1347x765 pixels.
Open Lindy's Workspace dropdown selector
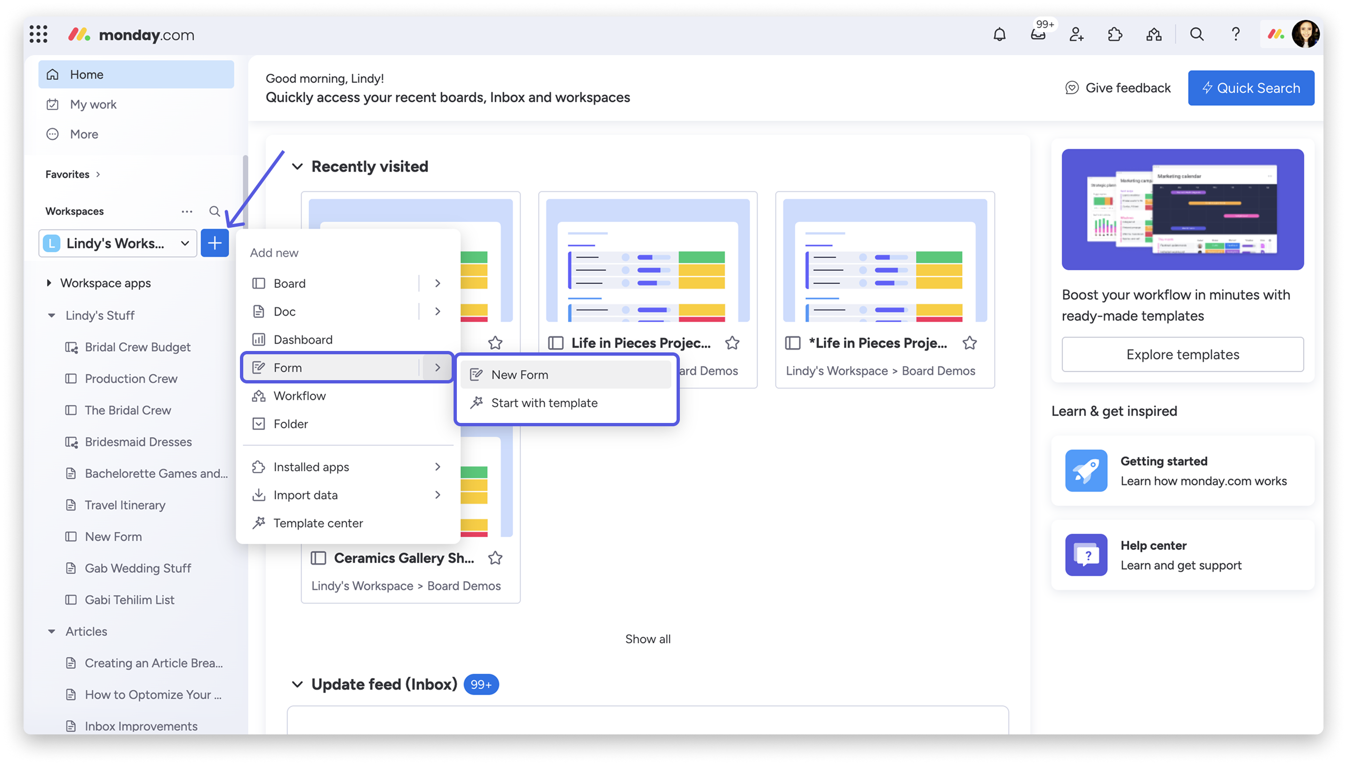(x=118, y=243)
